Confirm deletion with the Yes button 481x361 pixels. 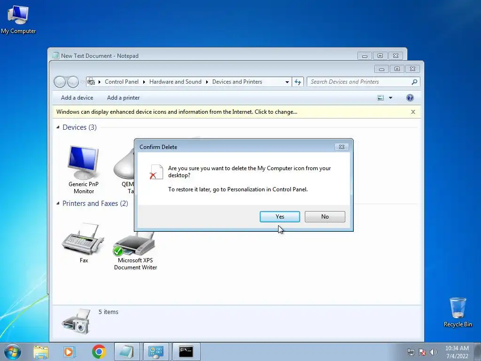pyautogui.click(x=280, y=216)
